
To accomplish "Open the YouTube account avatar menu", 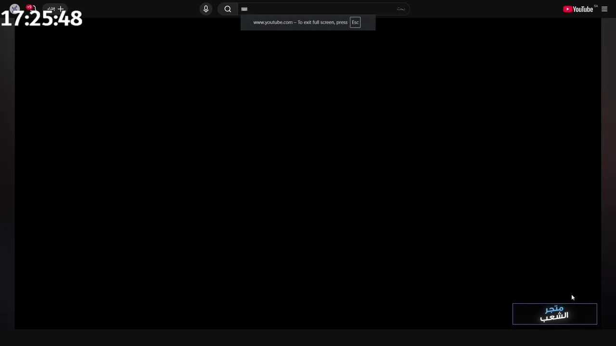I will (14, 9).
